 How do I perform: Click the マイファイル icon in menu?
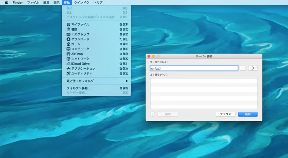tap(68, 24)
